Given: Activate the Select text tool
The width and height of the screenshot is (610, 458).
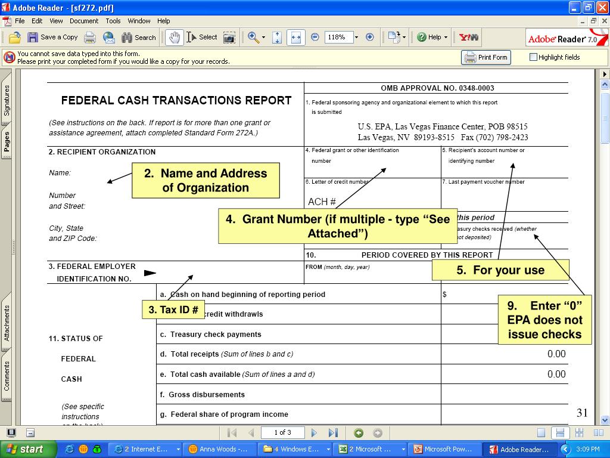Looking at the screenshot, I should [x=202, y=38].
